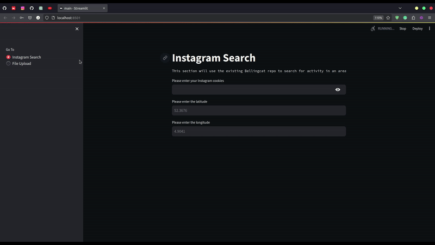Open the pinned red video tab

point(14,8)
